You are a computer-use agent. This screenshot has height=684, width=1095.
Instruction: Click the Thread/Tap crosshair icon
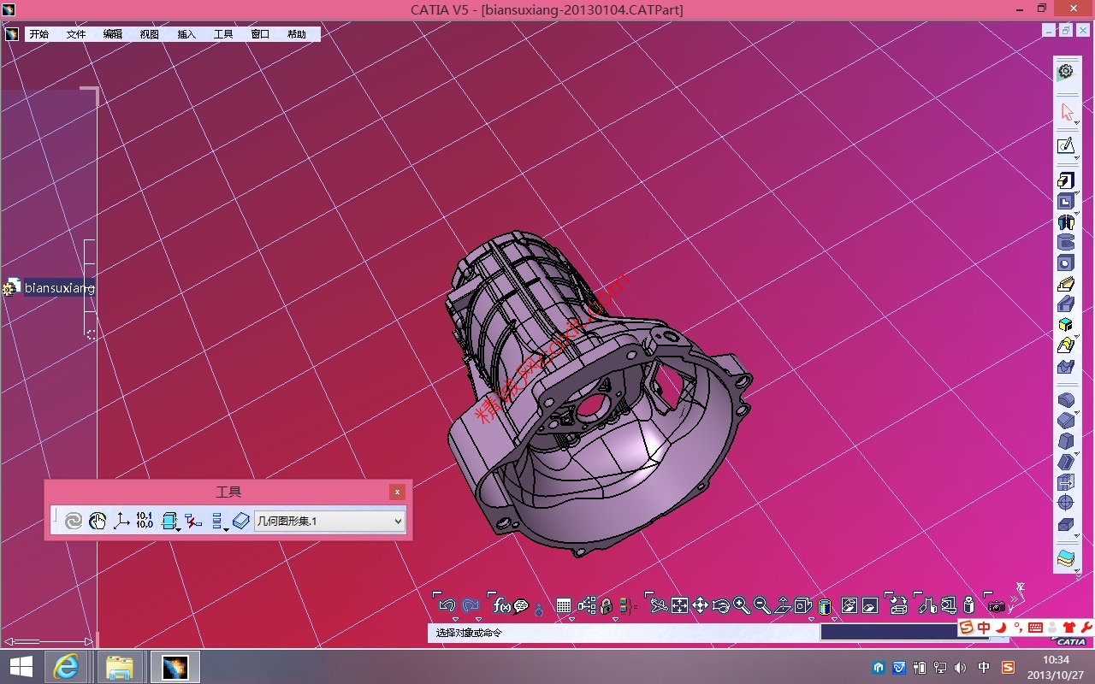point(1066,503)
